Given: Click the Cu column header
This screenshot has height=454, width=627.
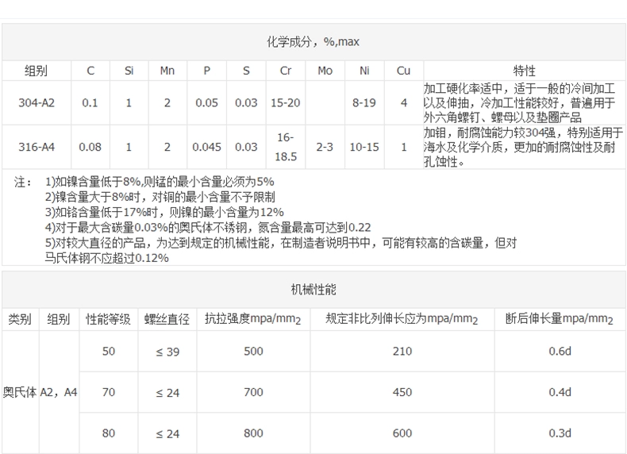Looking at the screenshot, I should coord(403,71).
